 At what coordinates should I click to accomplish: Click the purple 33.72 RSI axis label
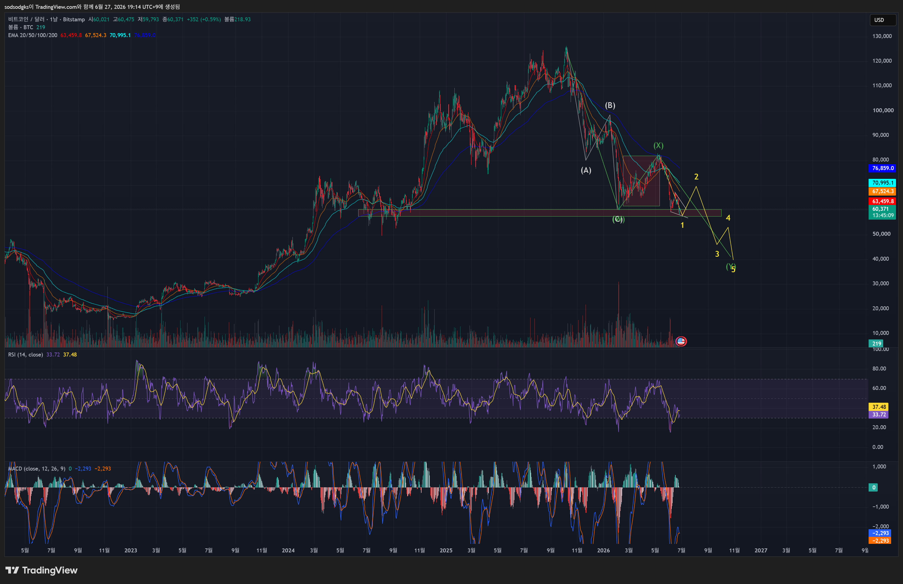tap(879, 415)
